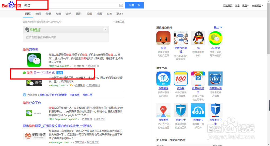Expand the 通讯社交软件 list with 展开
The width and height of the screenshot is (270, 146).
click(x=218, y=27)
